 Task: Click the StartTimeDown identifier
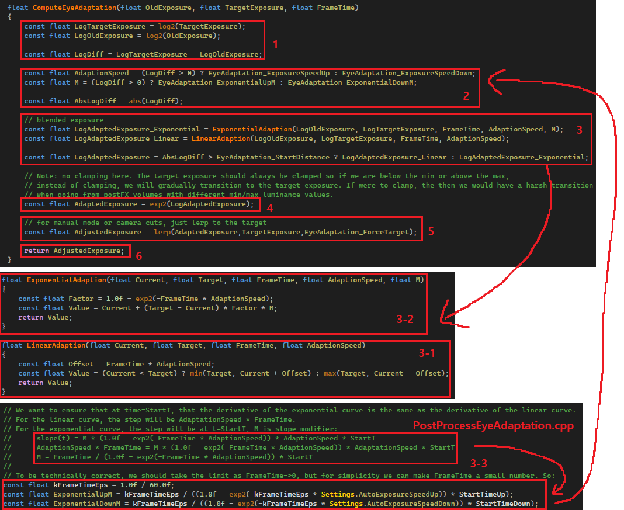pyautogui.click(x=503, y=504)
